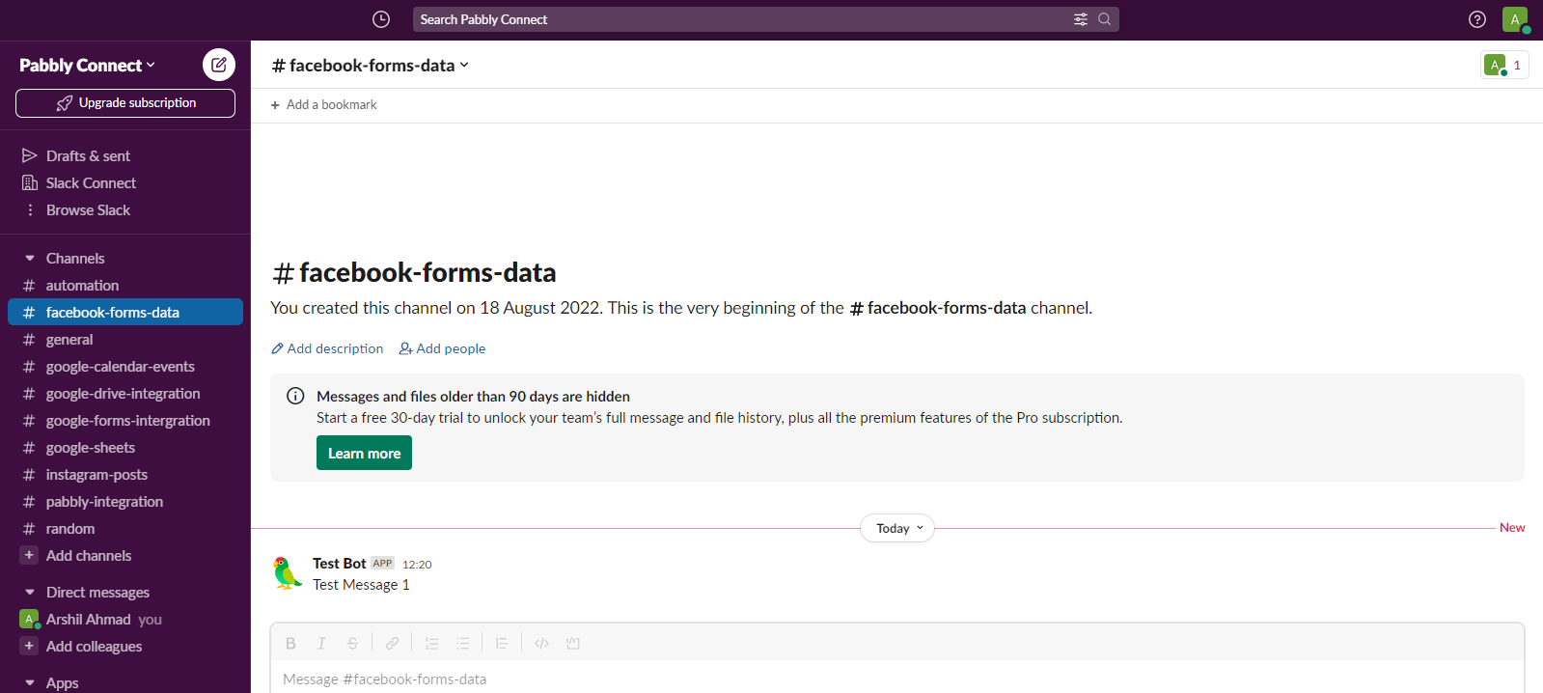Click the Upgrade subscription button
Screen dimensions: 1543x693
tap(125, 103)
